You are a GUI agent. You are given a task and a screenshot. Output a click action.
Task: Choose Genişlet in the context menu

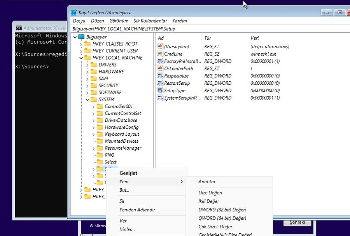click(146, 173)
